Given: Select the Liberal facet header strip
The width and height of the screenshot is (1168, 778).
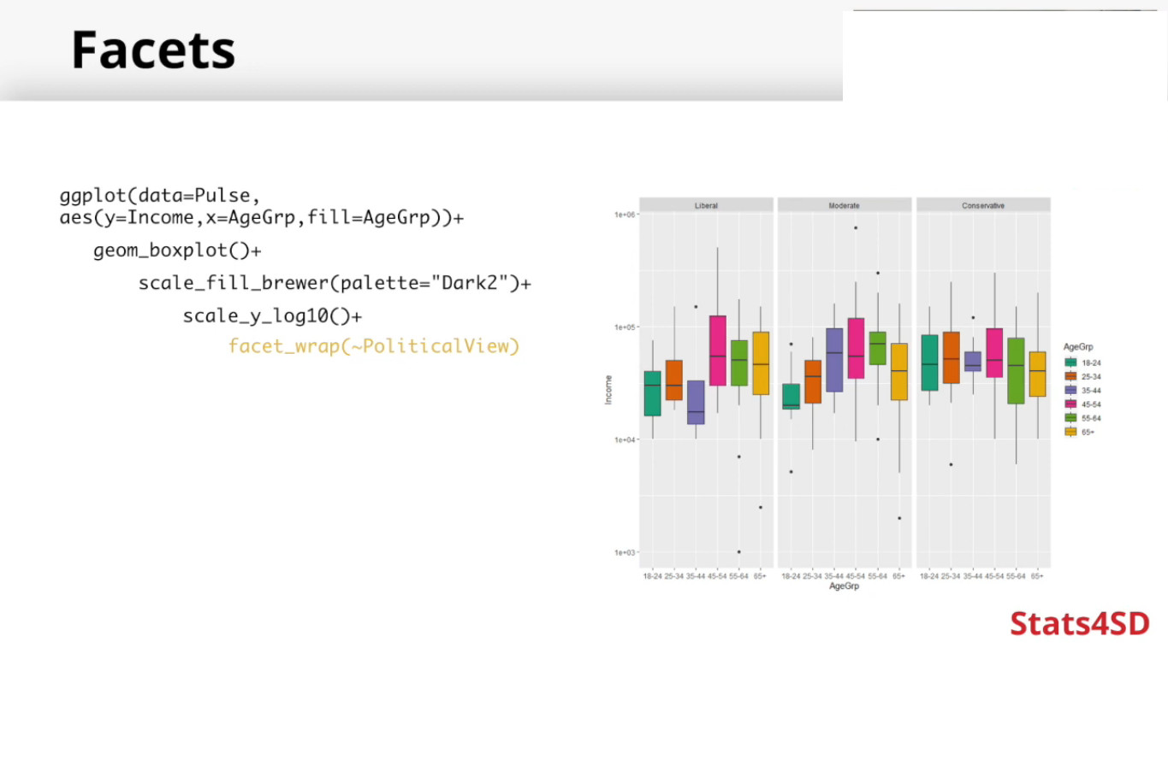Looking at the screenshot, I should tap(706, 205).
